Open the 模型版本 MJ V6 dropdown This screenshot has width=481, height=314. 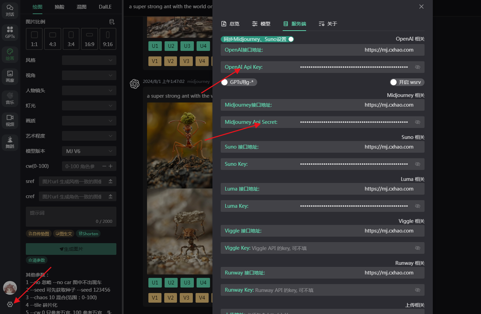(x=89, y=151)
